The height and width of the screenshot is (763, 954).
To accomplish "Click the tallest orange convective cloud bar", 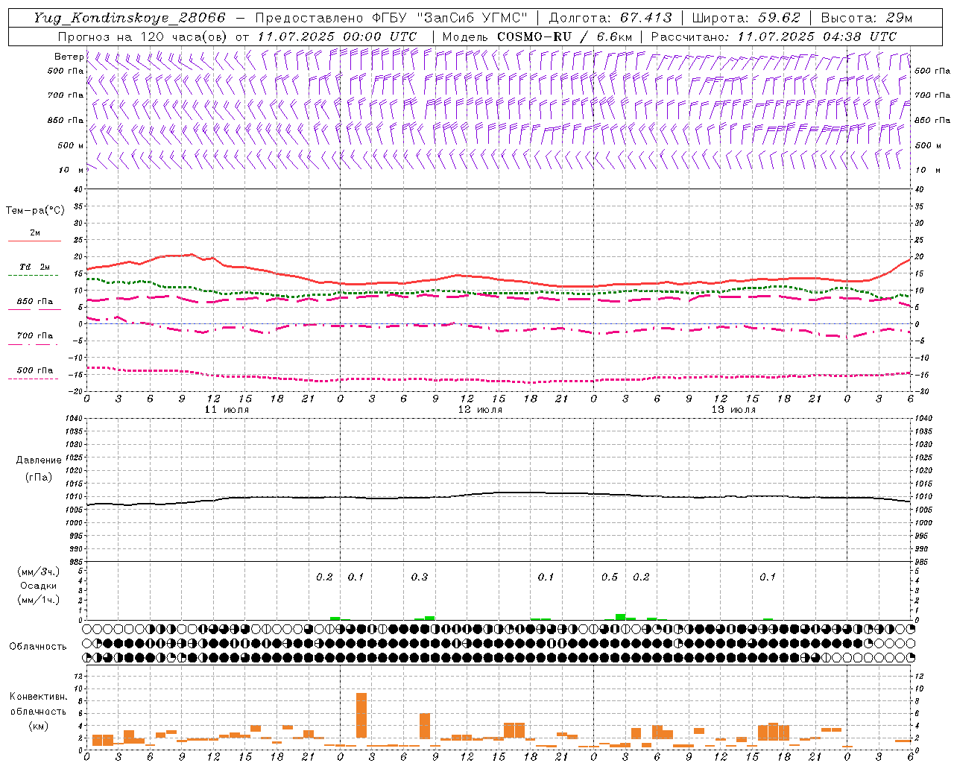I will pyautogui.click(x=361, y=715).
